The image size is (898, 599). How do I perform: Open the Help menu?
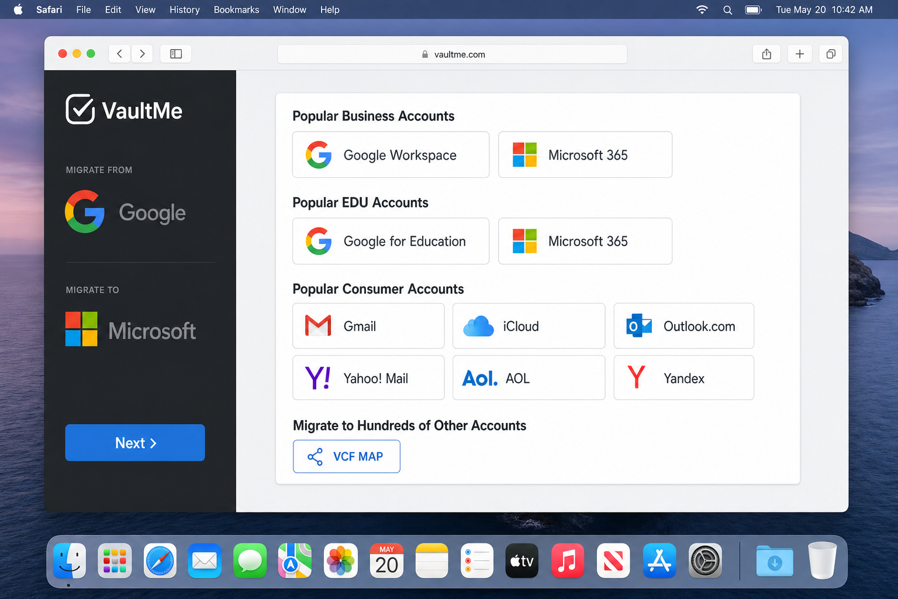(330, 9)
